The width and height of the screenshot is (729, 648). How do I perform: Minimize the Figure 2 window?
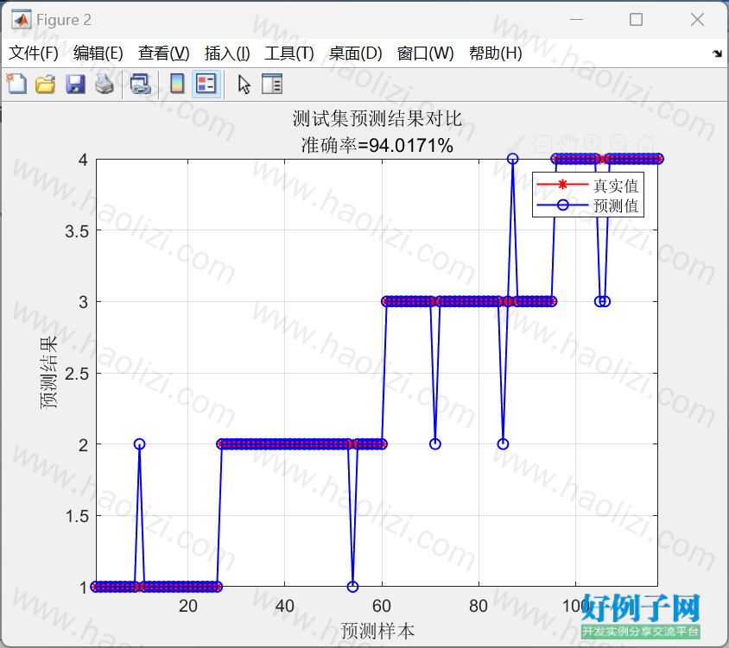click(x=576, y=20)
